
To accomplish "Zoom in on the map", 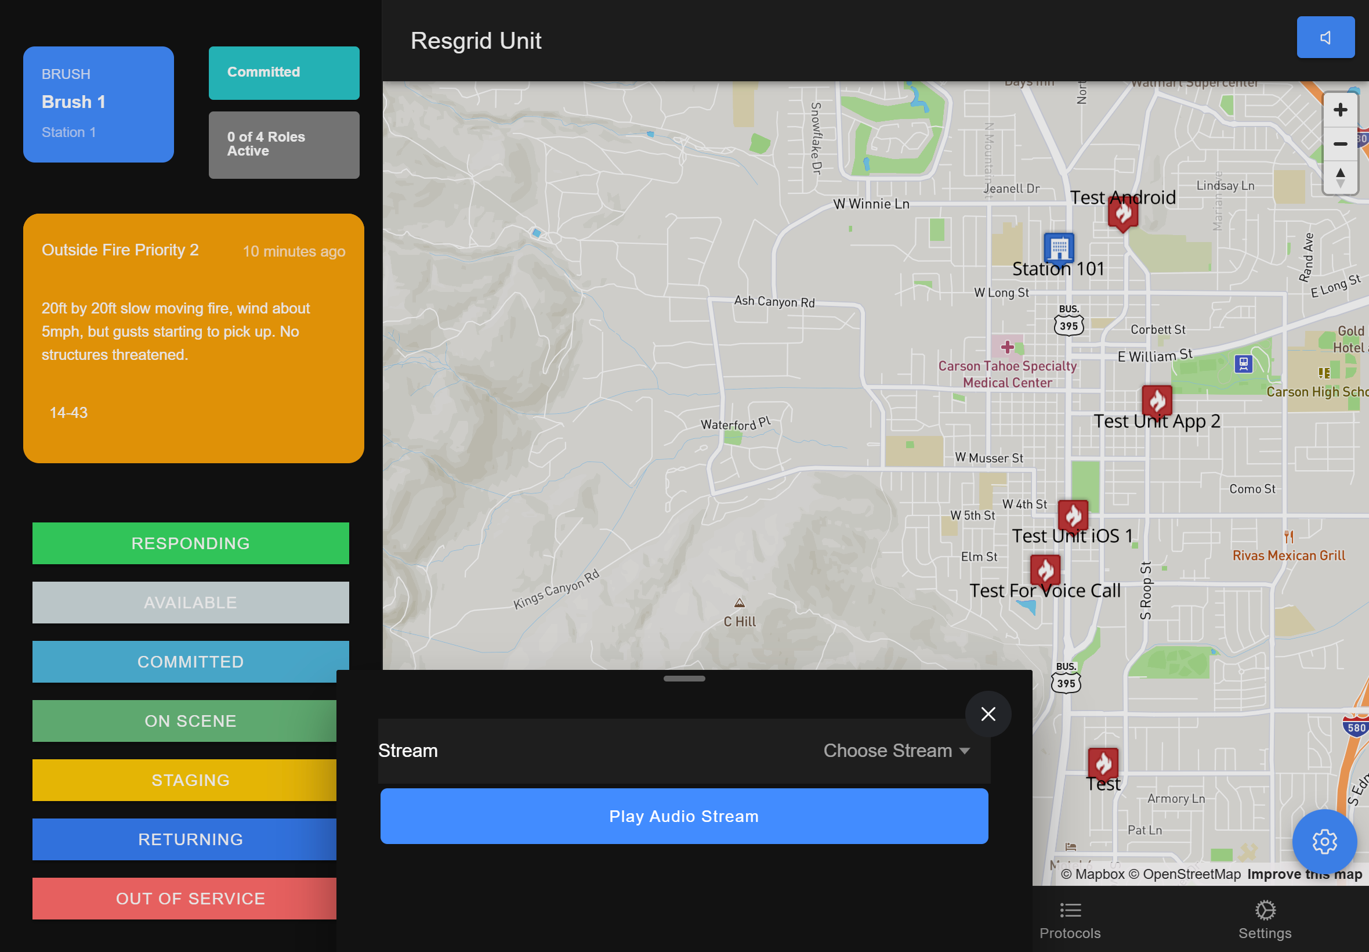I will click(x=1340, y=110).
